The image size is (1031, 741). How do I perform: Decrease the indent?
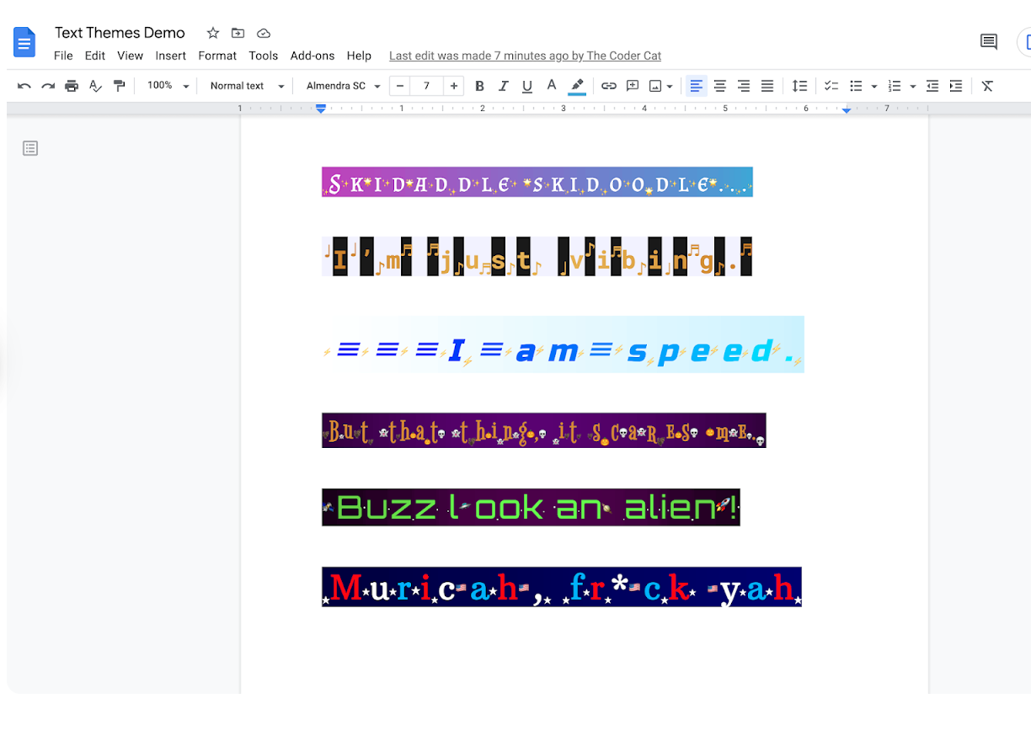pos(932,85)
